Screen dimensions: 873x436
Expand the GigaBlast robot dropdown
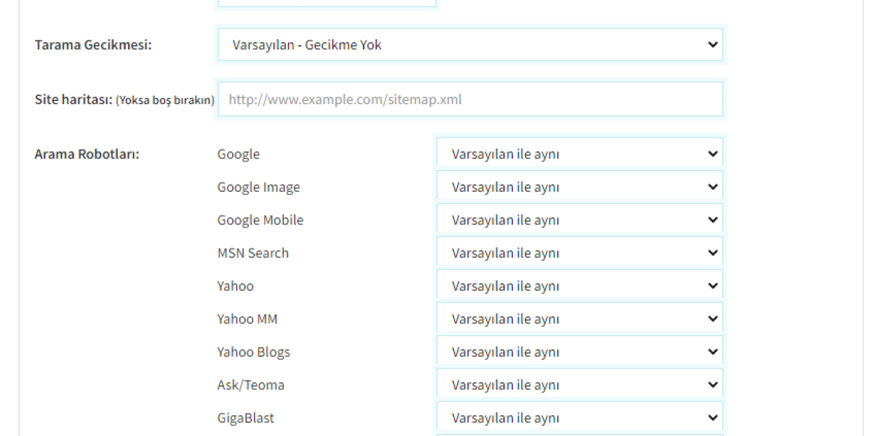click(580, 418)
